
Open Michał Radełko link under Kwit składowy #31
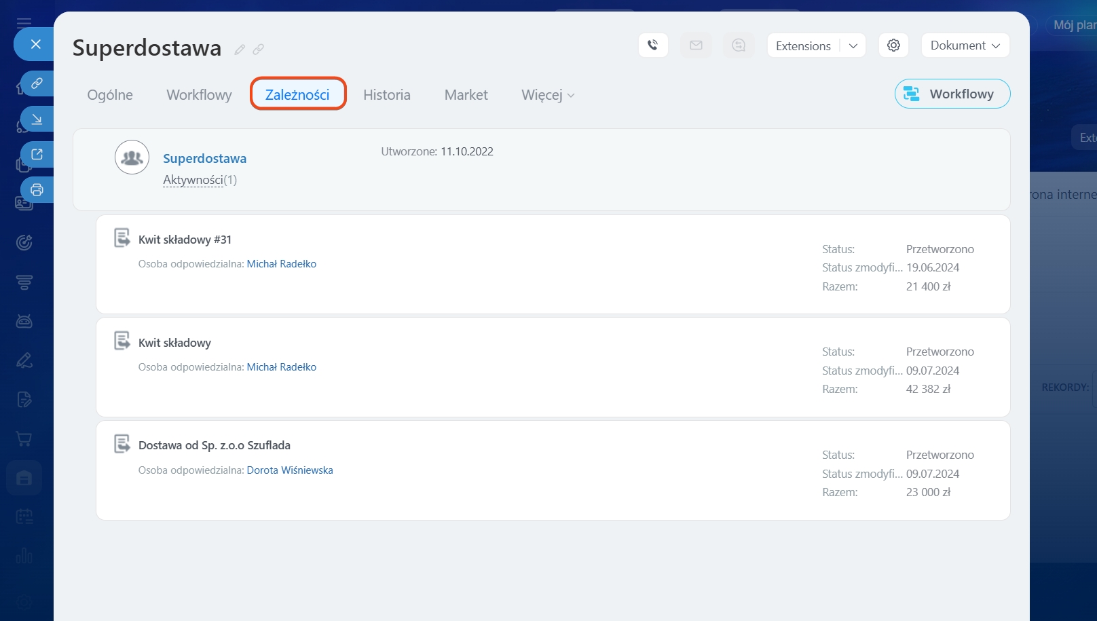[x=281, y=264]
